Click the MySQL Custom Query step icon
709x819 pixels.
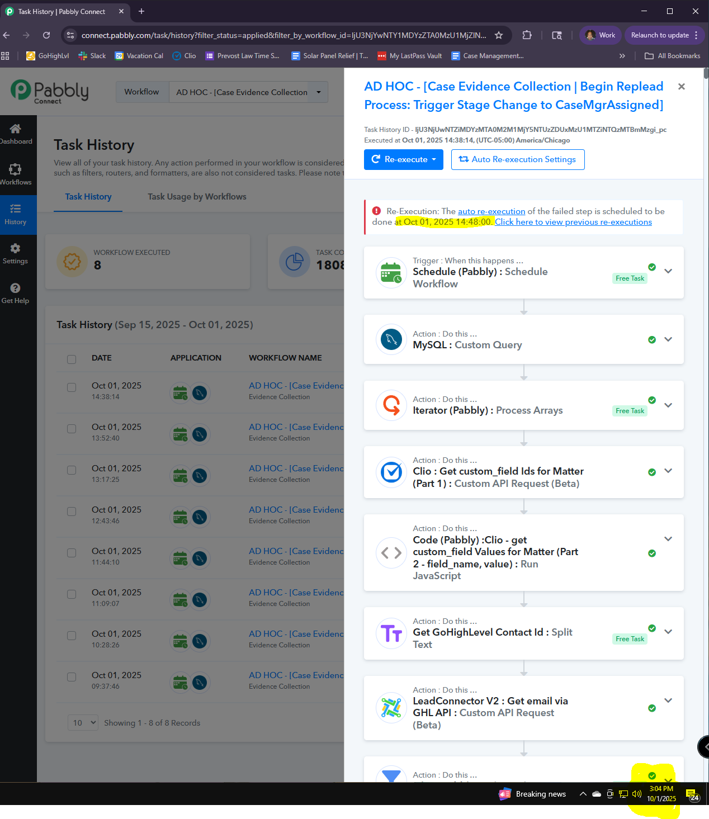391,339
